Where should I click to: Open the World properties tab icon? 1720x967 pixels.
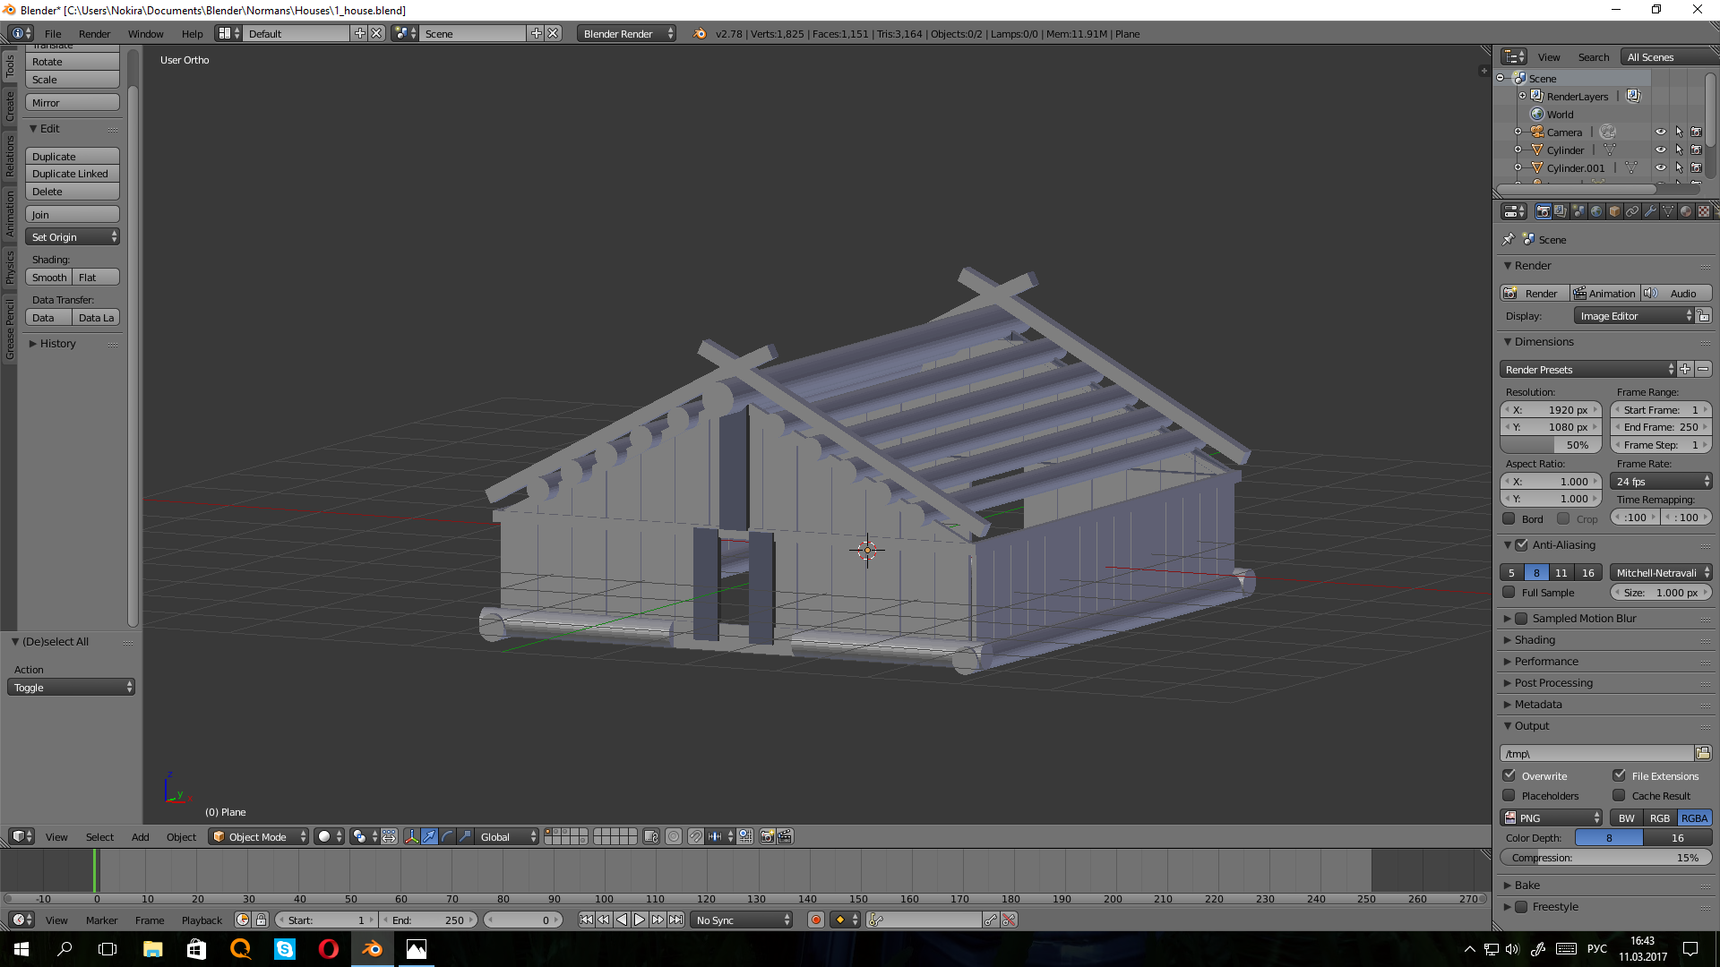(x=1596, y=211)
